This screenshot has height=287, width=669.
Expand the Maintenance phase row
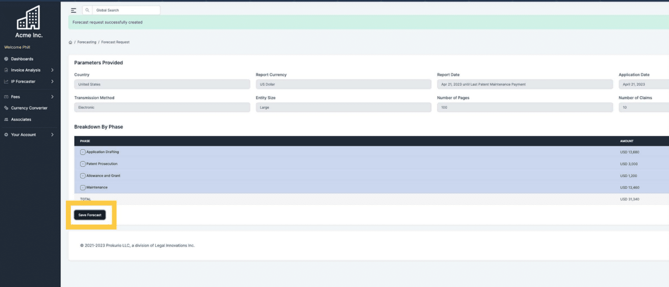point(83,187)
